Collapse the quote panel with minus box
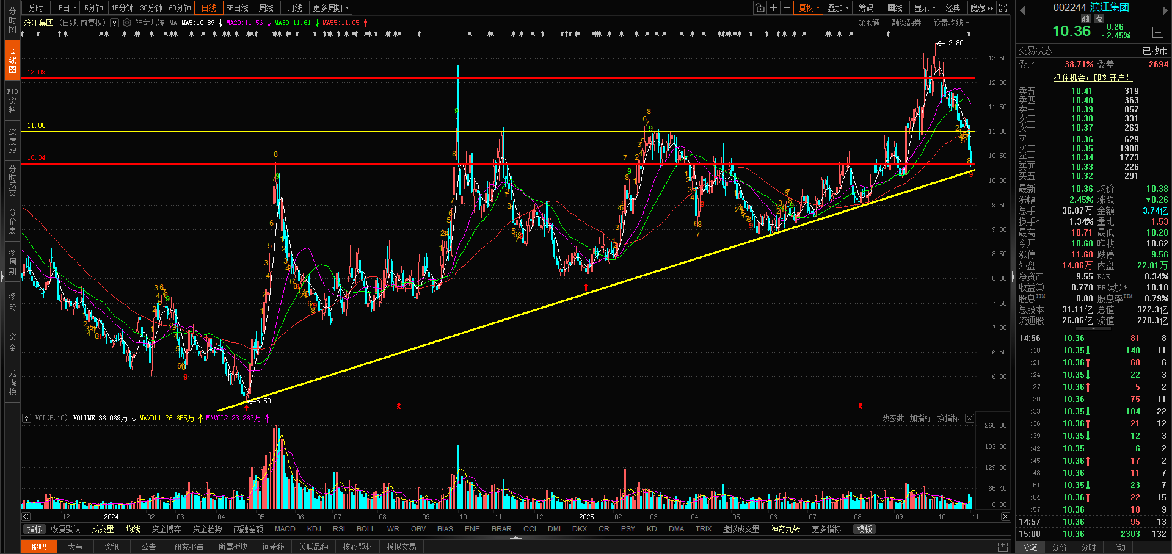The height and width of the screenshot is (554, 1172). point(1158,32)
